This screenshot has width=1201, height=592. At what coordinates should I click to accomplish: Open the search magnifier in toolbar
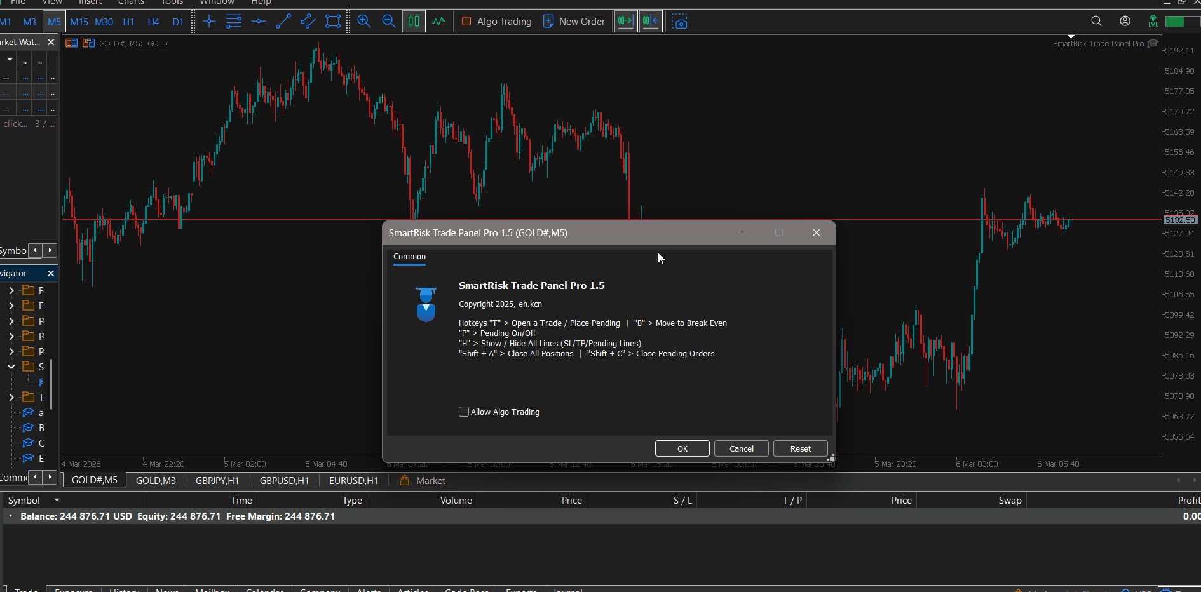point(1096,21)
